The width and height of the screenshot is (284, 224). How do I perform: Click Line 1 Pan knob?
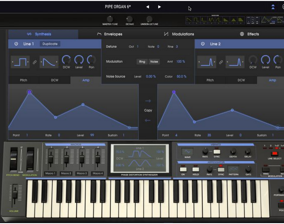[x=92, y=60]
